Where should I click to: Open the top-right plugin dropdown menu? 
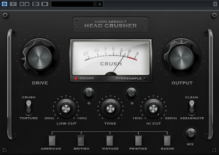(x=215, y=4)
